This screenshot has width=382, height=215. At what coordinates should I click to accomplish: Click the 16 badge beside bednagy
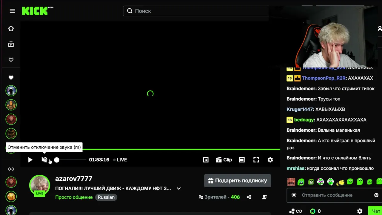[289, 120]
